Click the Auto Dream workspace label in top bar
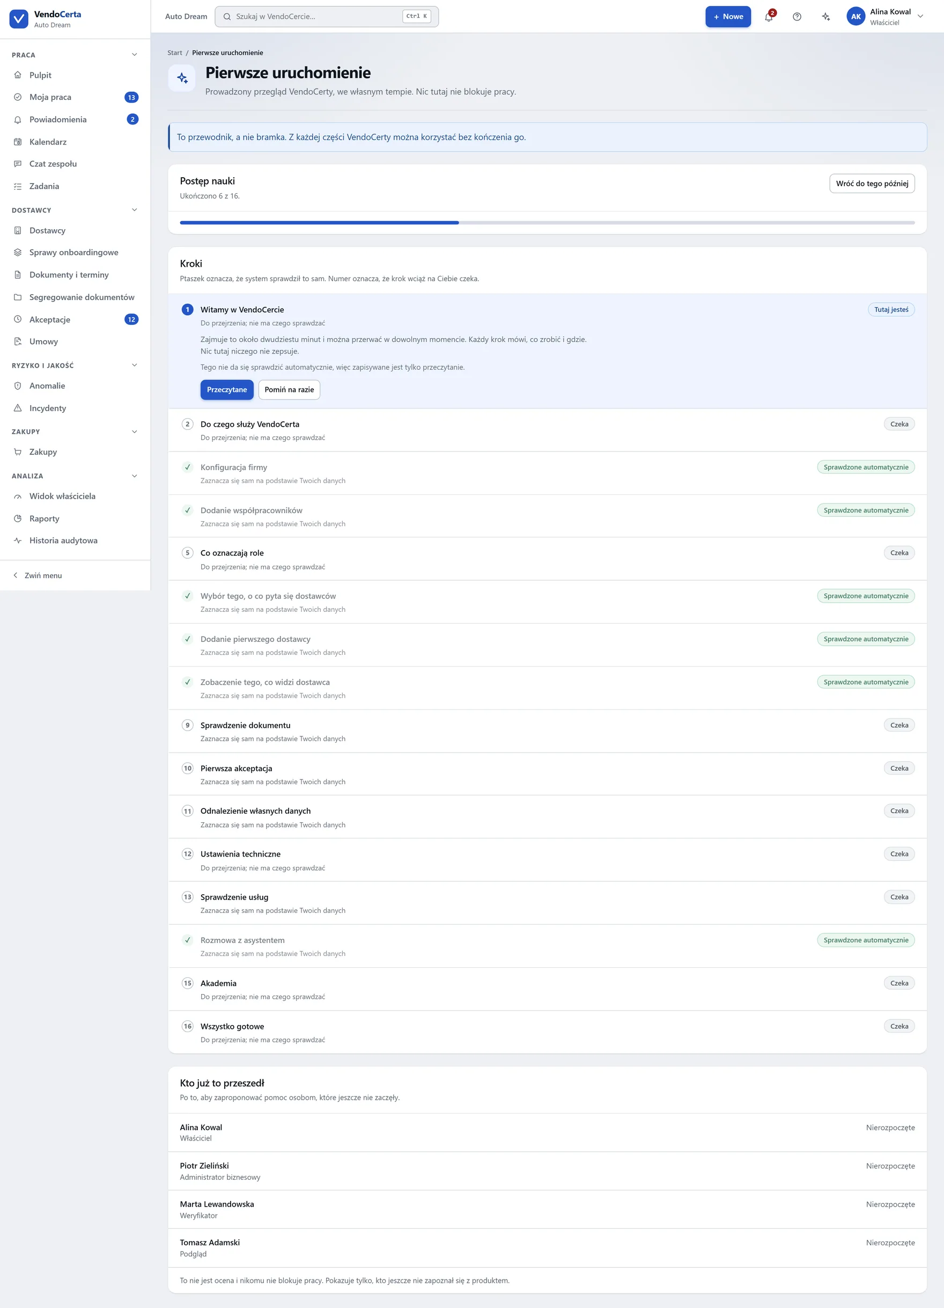 [186, 17]
